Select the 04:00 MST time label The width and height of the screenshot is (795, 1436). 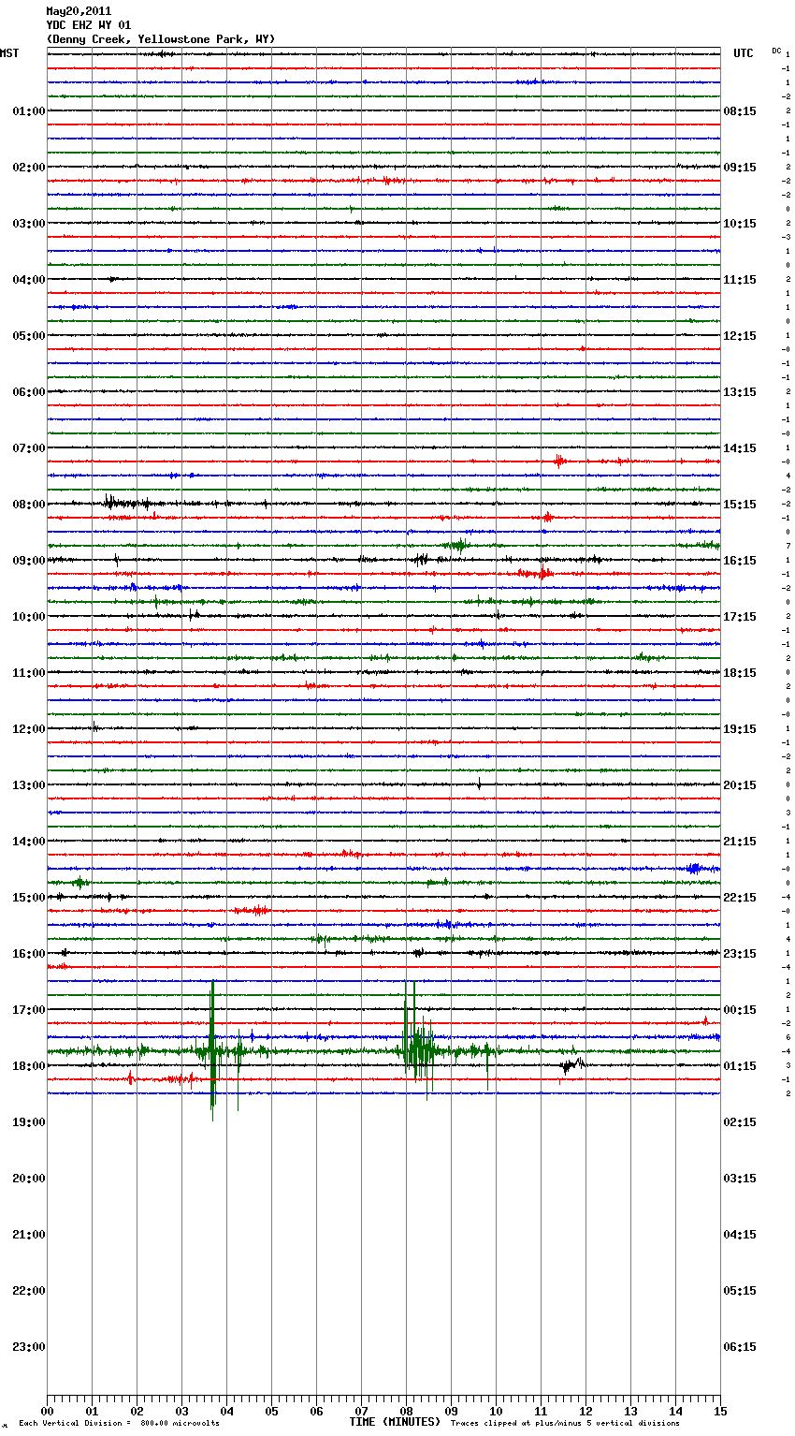[x=28, y=280]
